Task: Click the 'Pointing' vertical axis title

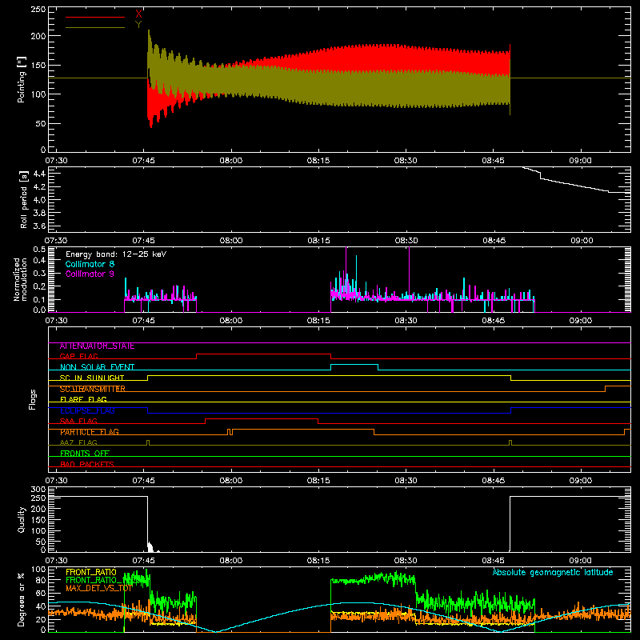Action: [x=21, y=79]
